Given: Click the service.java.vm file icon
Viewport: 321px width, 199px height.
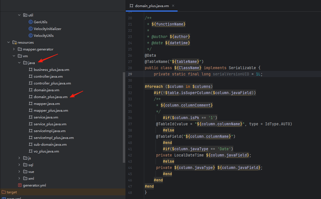Looking at the screenshot, I should pos(30,117).
